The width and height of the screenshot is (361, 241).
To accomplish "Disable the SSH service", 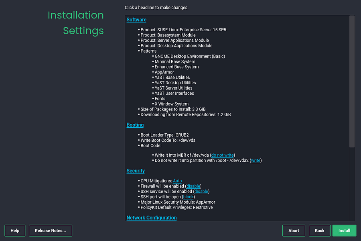I will coord(201,191).
